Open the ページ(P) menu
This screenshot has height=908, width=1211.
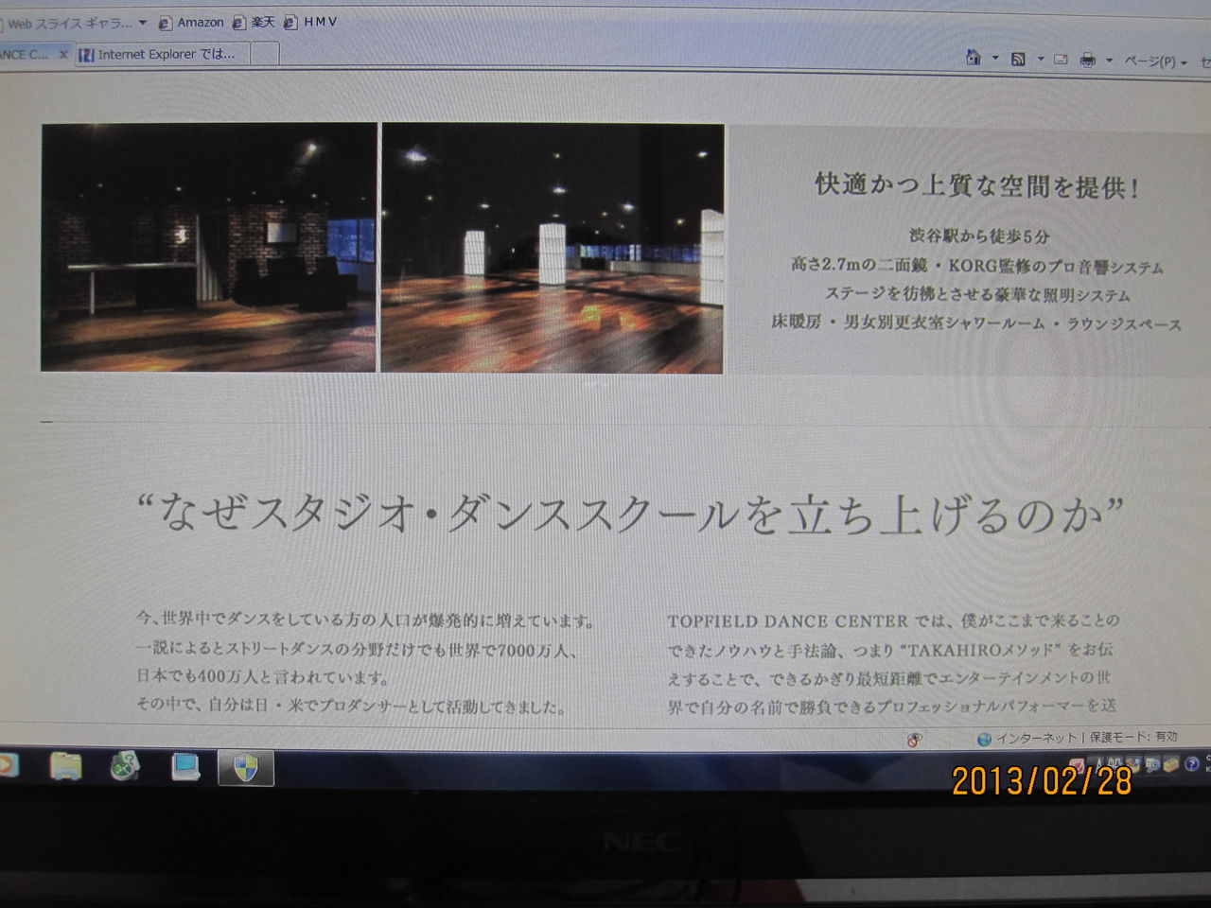click(1154, 61)
